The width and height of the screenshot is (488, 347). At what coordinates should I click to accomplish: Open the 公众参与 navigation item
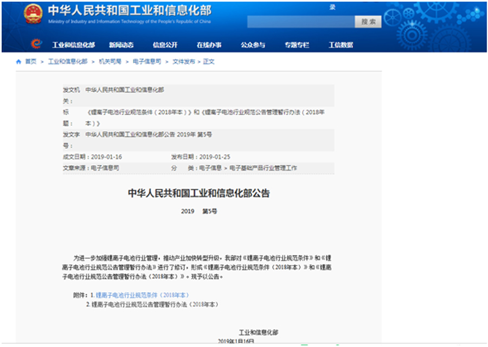pyautogui.click(x=253, y=45)
